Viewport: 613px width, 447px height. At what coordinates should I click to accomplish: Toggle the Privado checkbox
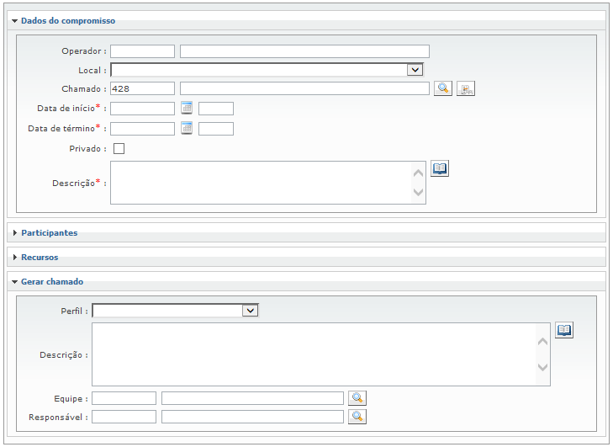click(x=119, y=149)
